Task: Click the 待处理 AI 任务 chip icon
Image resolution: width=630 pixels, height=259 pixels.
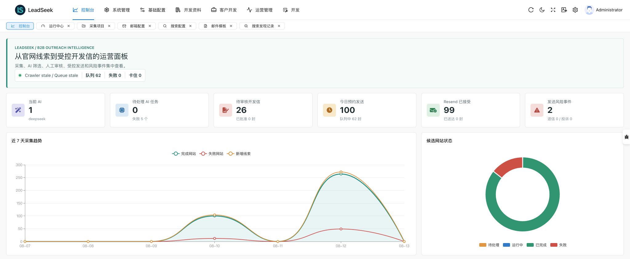Action: tap(122, 110)
